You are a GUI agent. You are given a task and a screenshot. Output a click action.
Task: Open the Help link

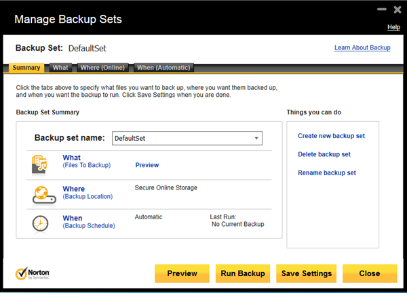(x=393, y=27)
